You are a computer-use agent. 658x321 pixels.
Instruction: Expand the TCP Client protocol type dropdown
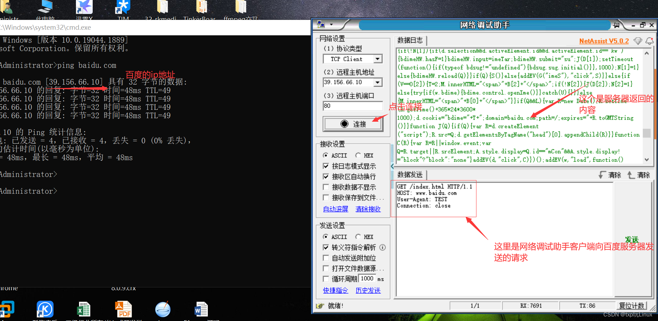click(377, 59)
